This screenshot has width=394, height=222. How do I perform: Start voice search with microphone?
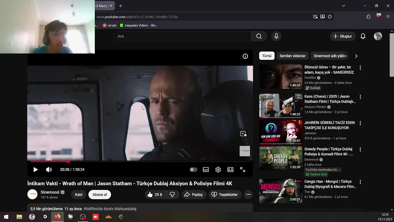pos(276,36)
